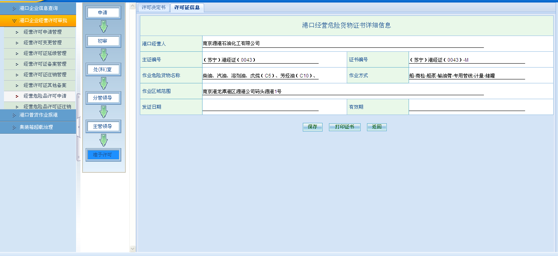Image resolution: width=558 pixels, height=256 pixels.
Task: Switch to the 许可决定书 tab
Action: [153, 8]
